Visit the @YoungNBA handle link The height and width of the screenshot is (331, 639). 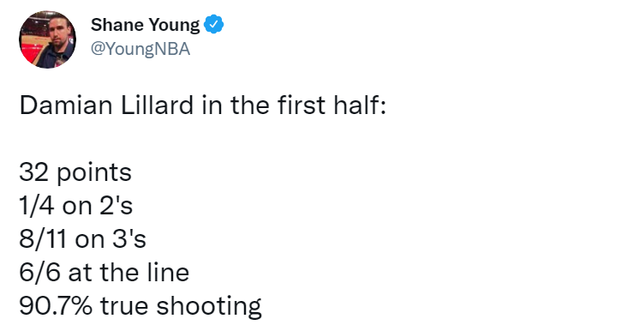tap(140, 49)
